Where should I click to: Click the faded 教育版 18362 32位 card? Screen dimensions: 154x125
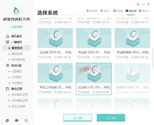132,79
